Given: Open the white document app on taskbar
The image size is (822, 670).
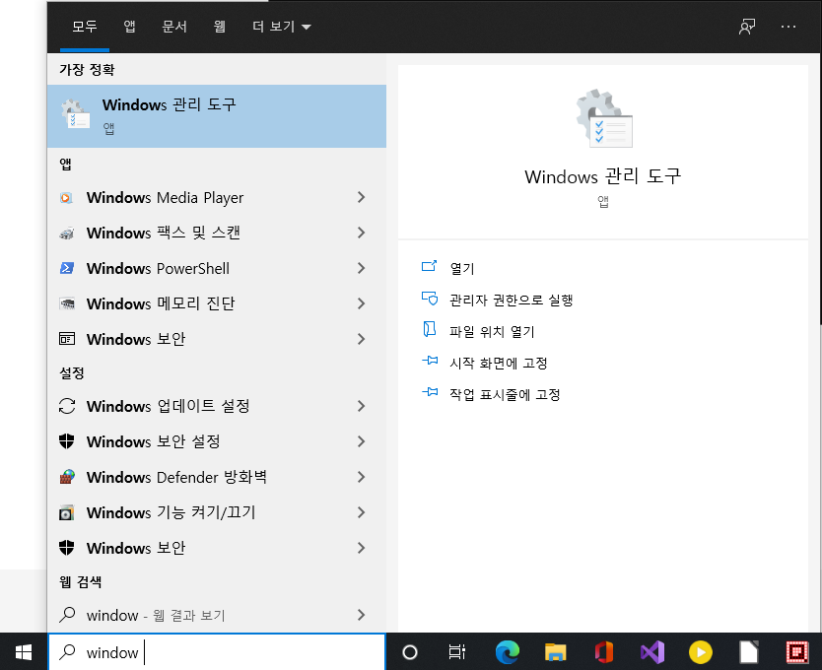Looking at the screenshot, I should [749, 652].
